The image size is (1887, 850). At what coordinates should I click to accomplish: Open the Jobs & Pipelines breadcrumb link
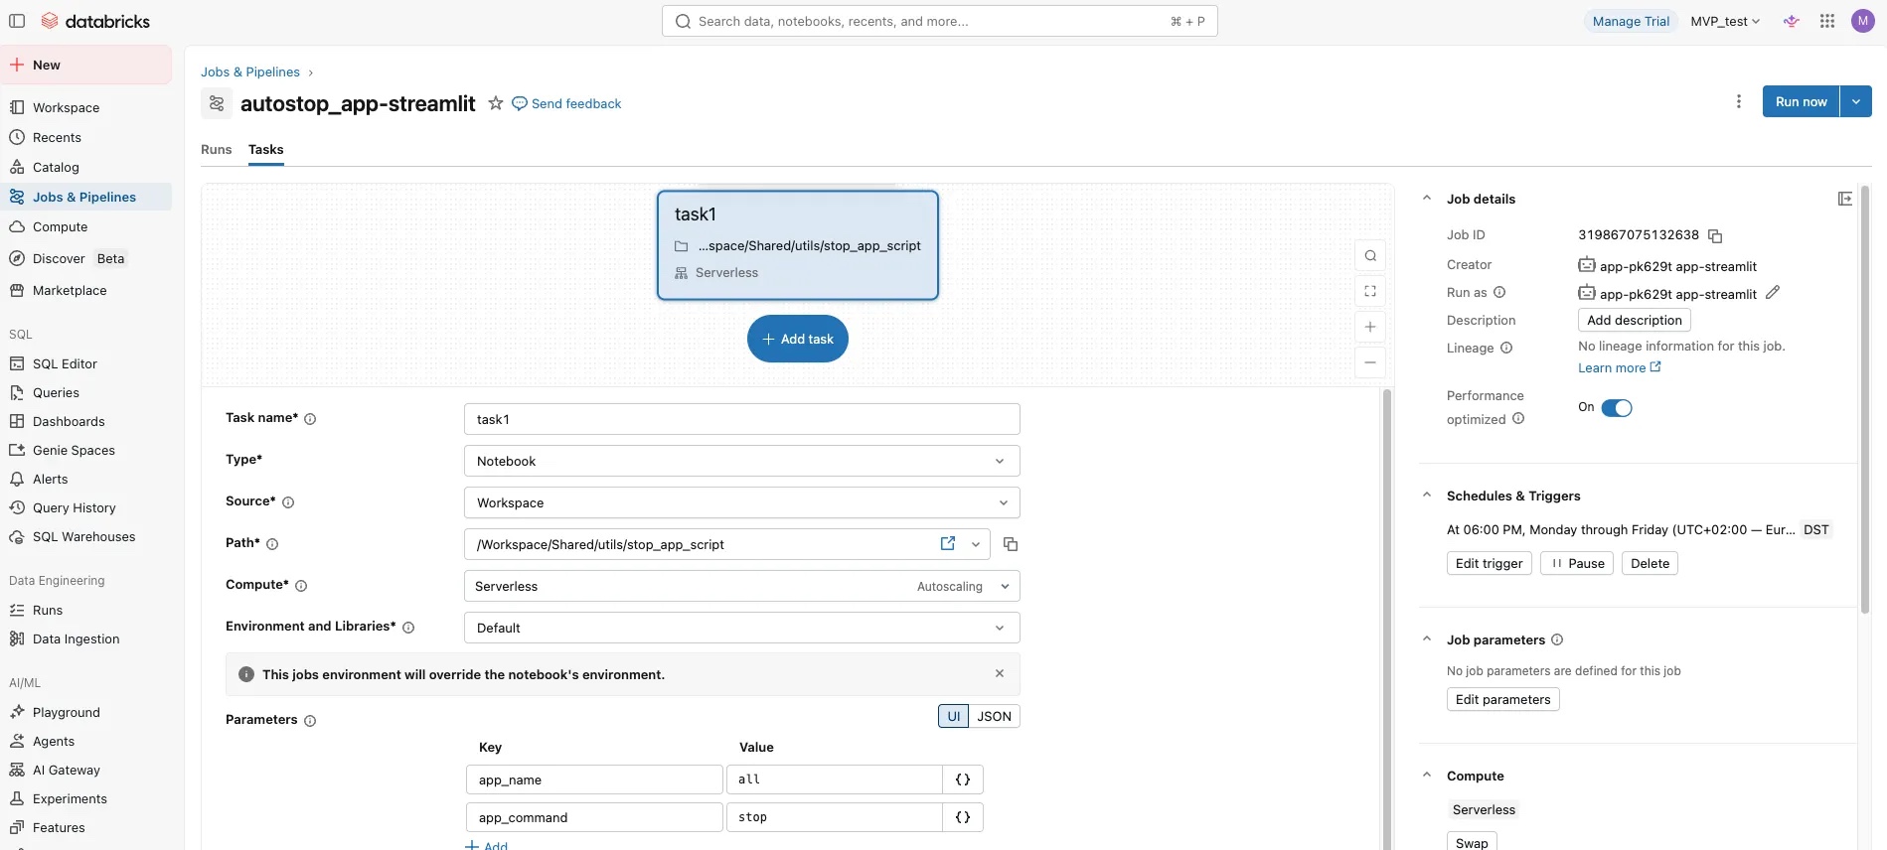click(250, 71)
